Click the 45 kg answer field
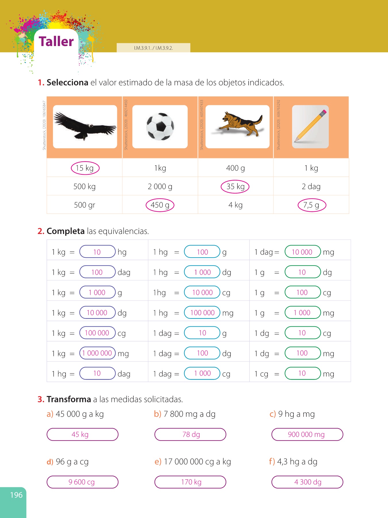 (x=82, y=435)
